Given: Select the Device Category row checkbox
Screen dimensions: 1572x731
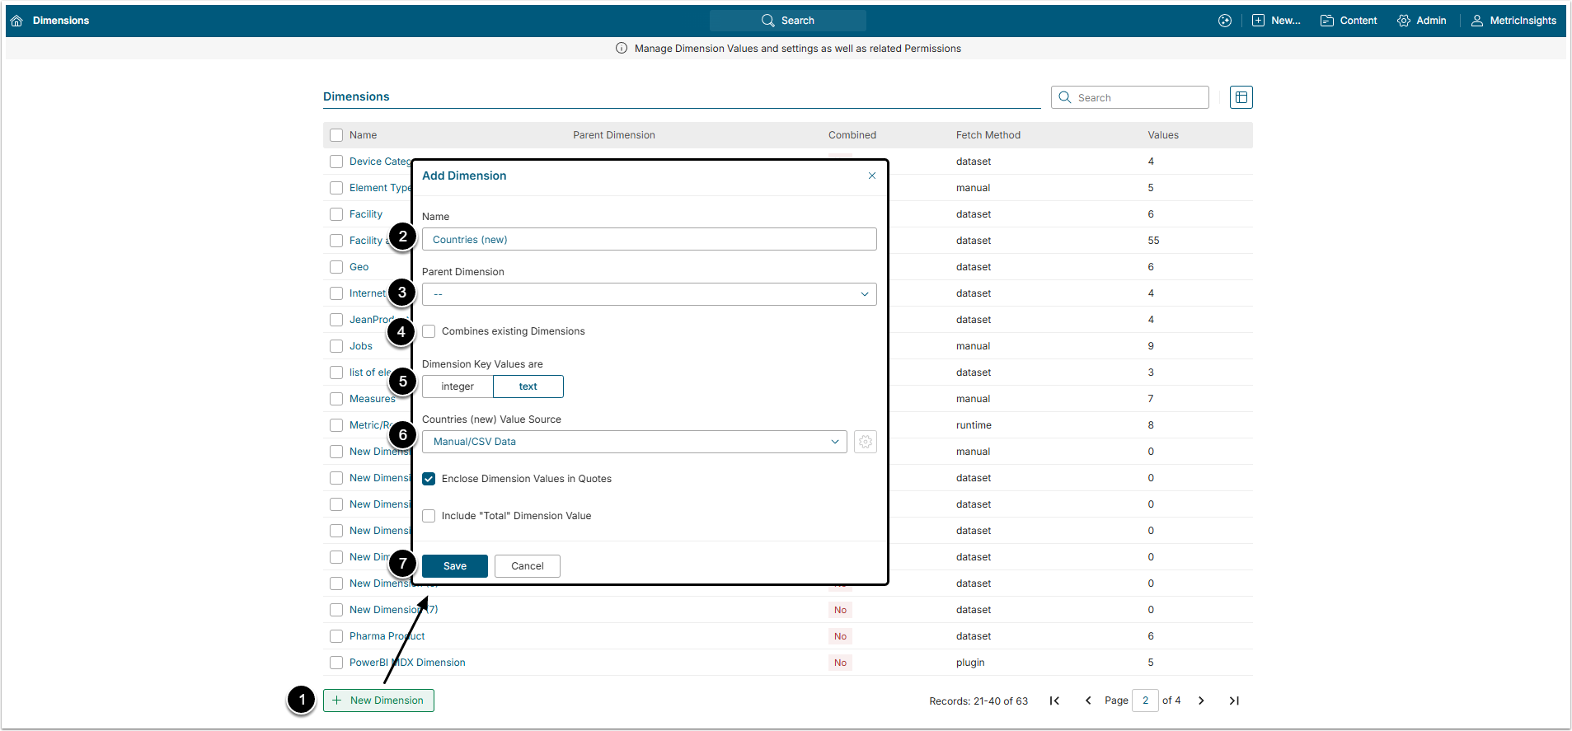Looking at the screenshot, I should coord(336,162).
